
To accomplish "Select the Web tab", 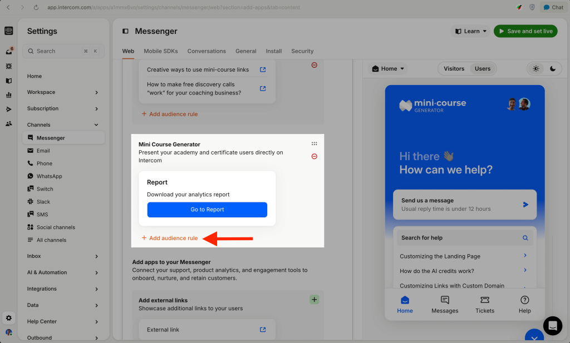I will point(128,51).
